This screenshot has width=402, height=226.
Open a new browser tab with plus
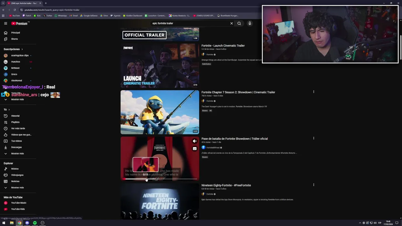pyautogui.click(x=46, y=3)
